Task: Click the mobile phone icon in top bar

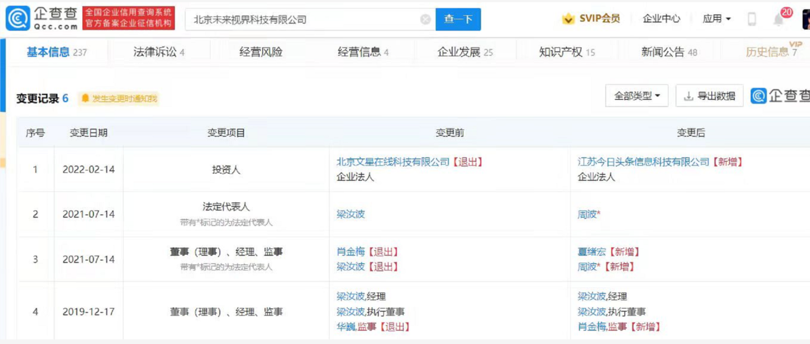Action: (x=752, y=18)
